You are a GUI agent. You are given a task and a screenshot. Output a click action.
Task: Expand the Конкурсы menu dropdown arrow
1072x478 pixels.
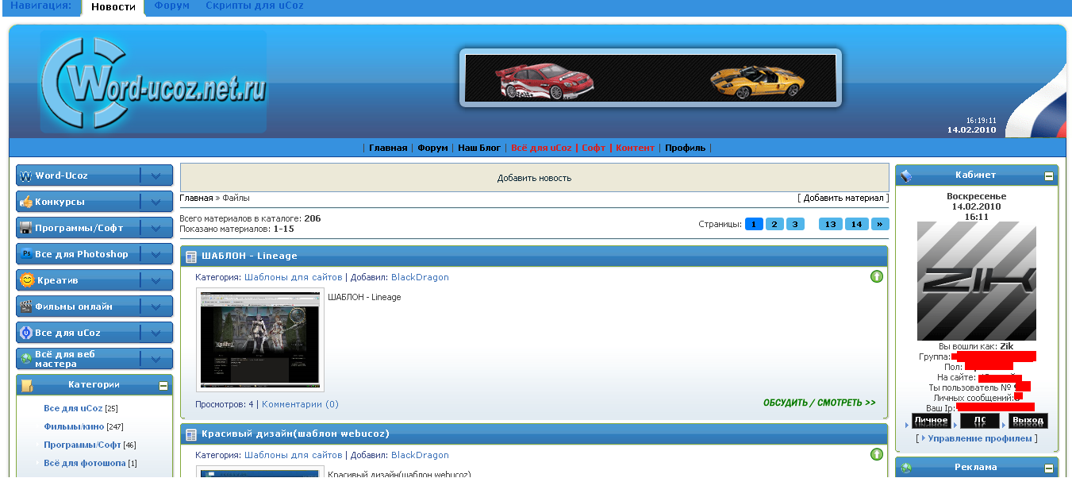click(x=156, y=202)
